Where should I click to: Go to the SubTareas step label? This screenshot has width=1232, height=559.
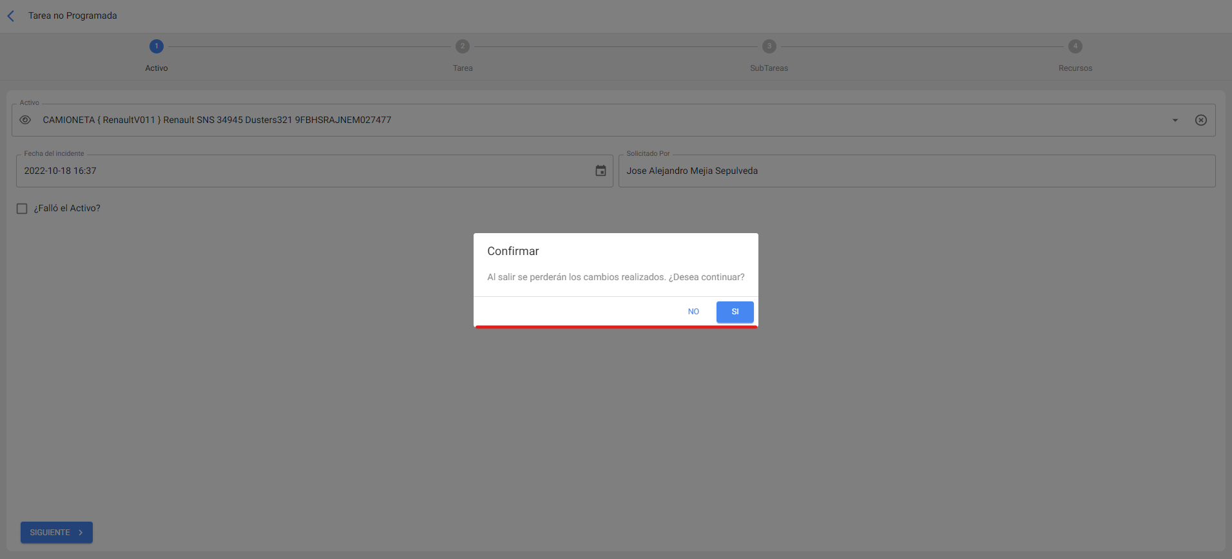768,68
